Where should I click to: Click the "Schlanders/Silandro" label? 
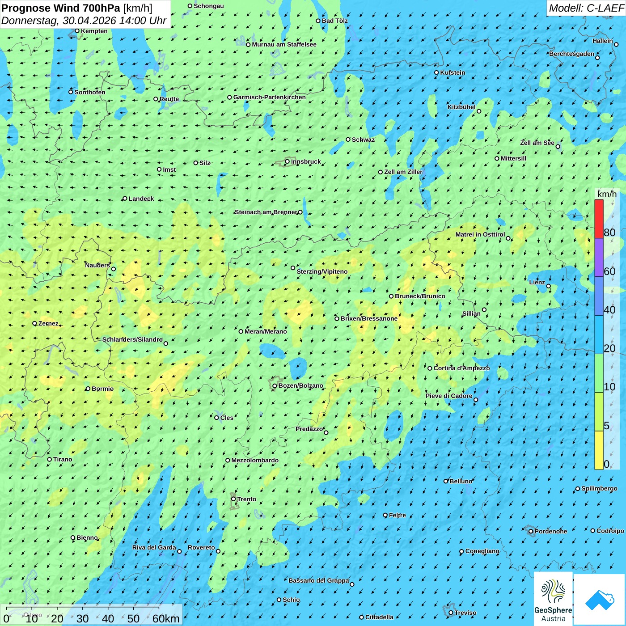pyautogui.click(x=132, y=339)
